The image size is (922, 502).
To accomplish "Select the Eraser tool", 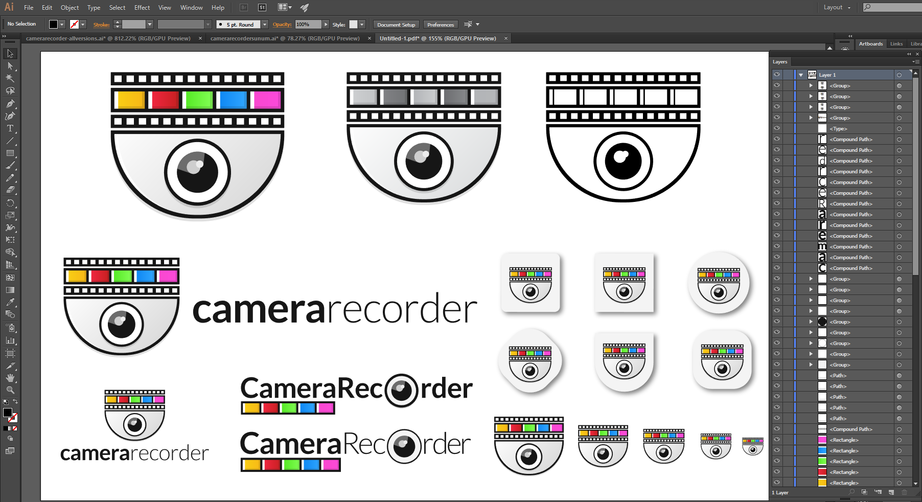I will tap(10, 190).
